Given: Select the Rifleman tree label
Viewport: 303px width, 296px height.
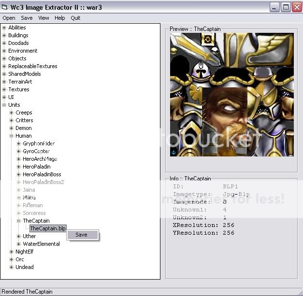Looking at the screenshot, I should [33, 205].
